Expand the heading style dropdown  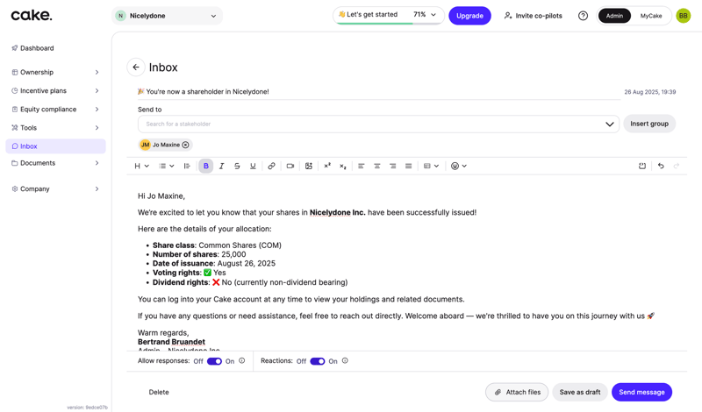141,166
